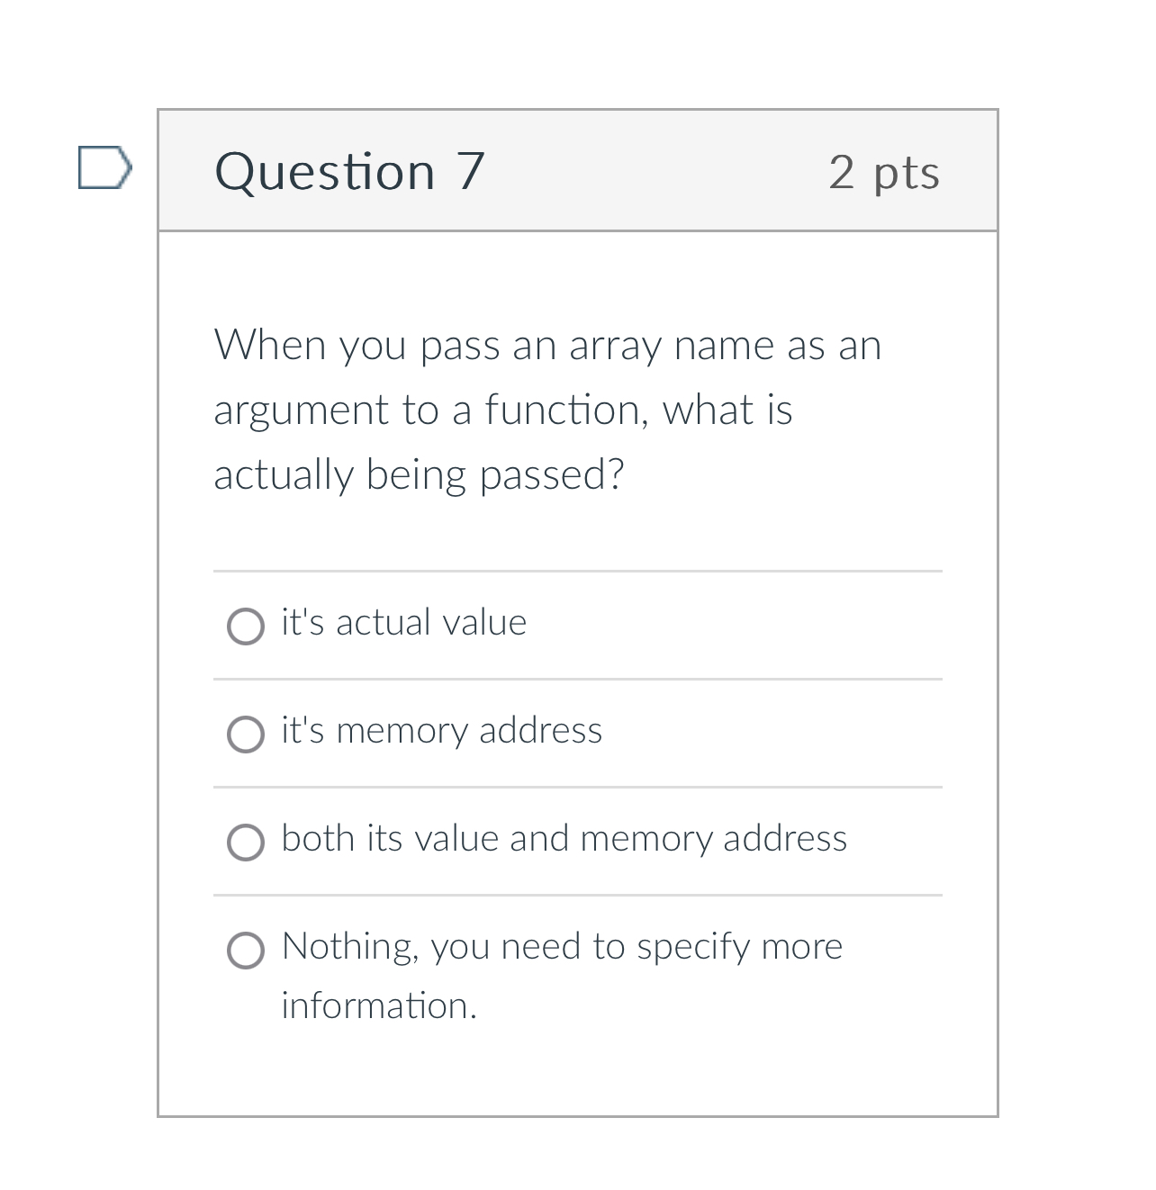Click the circle beside the third answer choice
Viewport: 1156px width, 1190px height.
245,842
